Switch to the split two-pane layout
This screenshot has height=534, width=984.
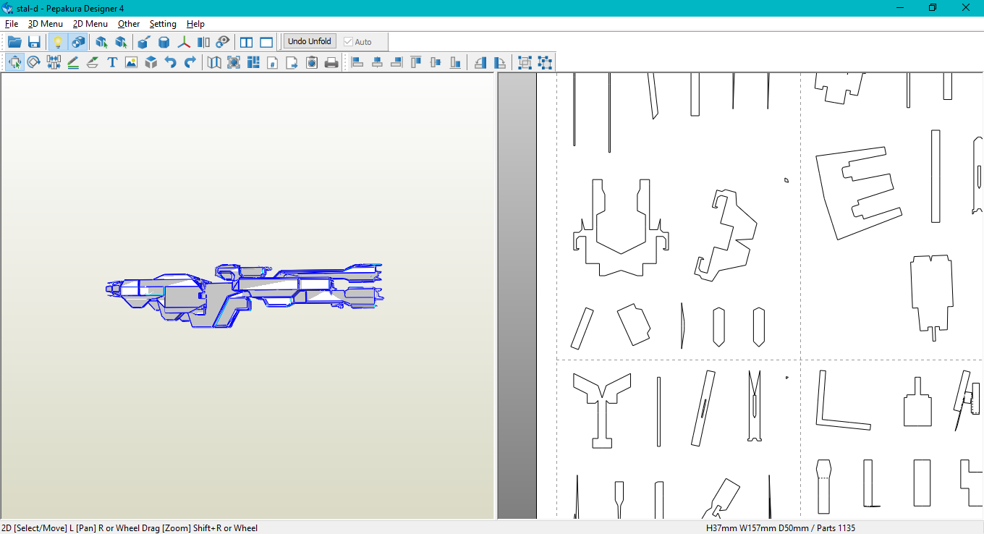click(x=247, y=42)
